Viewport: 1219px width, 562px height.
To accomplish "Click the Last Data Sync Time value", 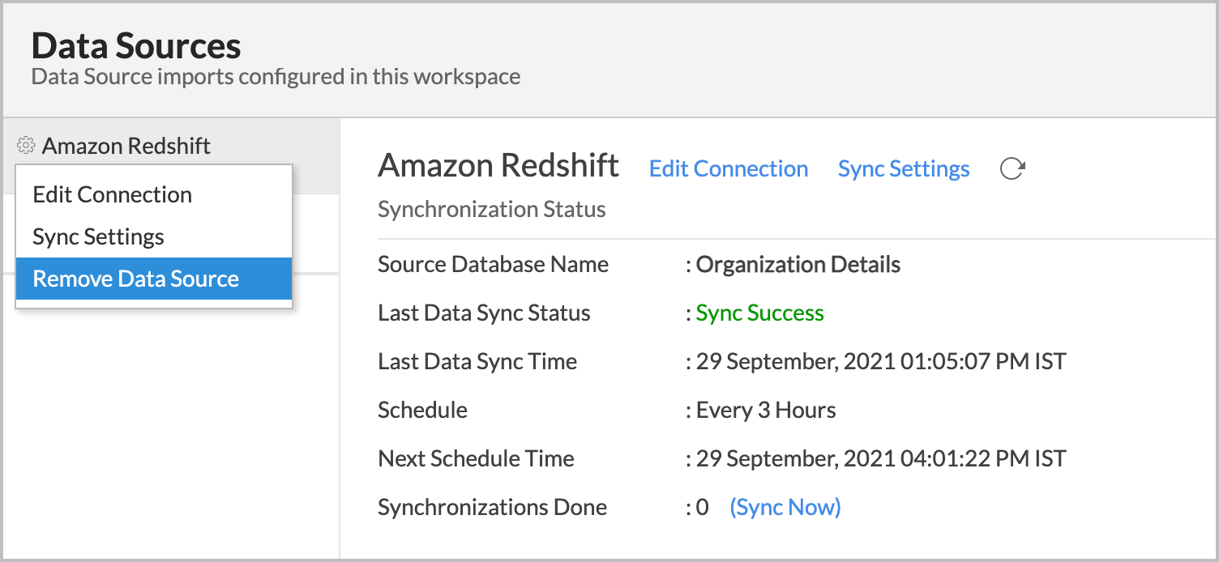I will coord(881,361).
